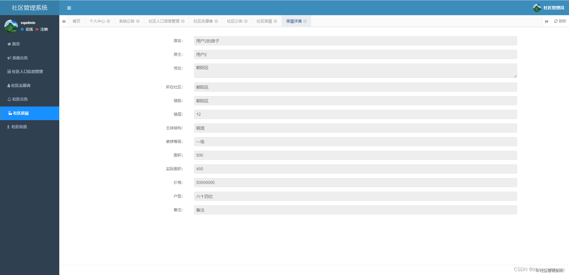Open 社区志愿者 in the sidebar
Image resolution: width=569 pixels, height=275 pixels.
(x=30, y=85)
